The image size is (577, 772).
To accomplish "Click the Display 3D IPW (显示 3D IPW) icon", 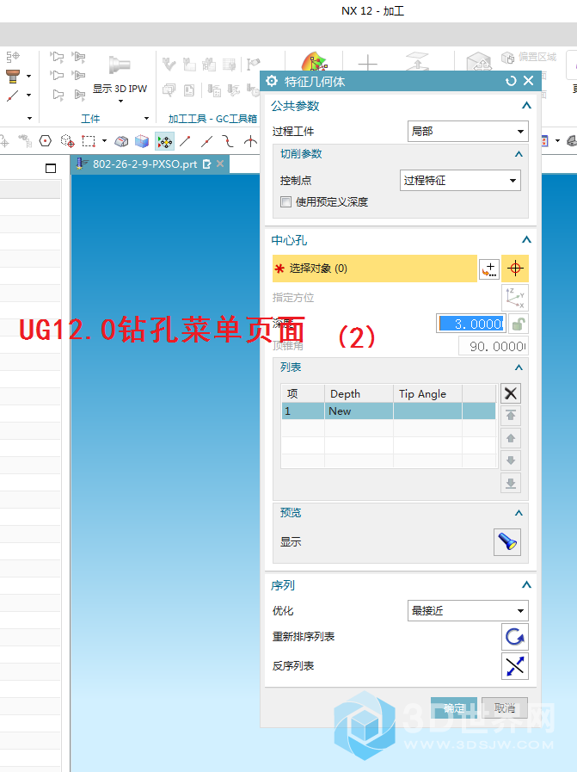I will coord(120,65).
